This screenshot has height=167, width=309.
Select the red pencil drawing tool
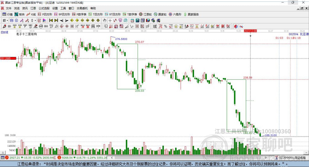(4, 27)
